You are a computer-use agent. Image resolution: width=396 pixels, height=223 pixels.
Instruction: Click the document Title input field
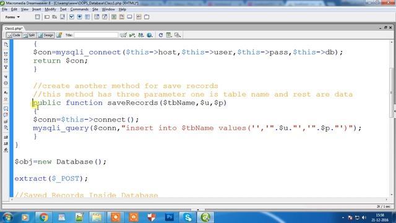click(96, 35)
